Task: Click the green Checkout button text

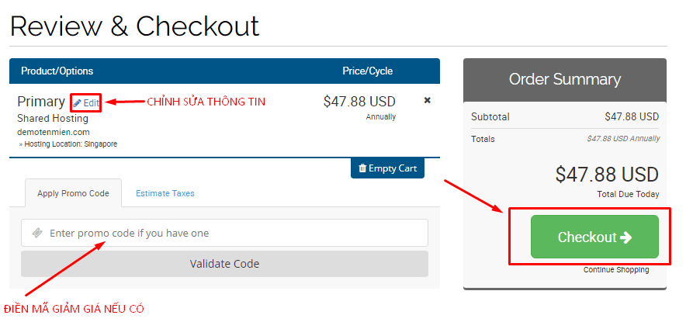Action: 587,237
